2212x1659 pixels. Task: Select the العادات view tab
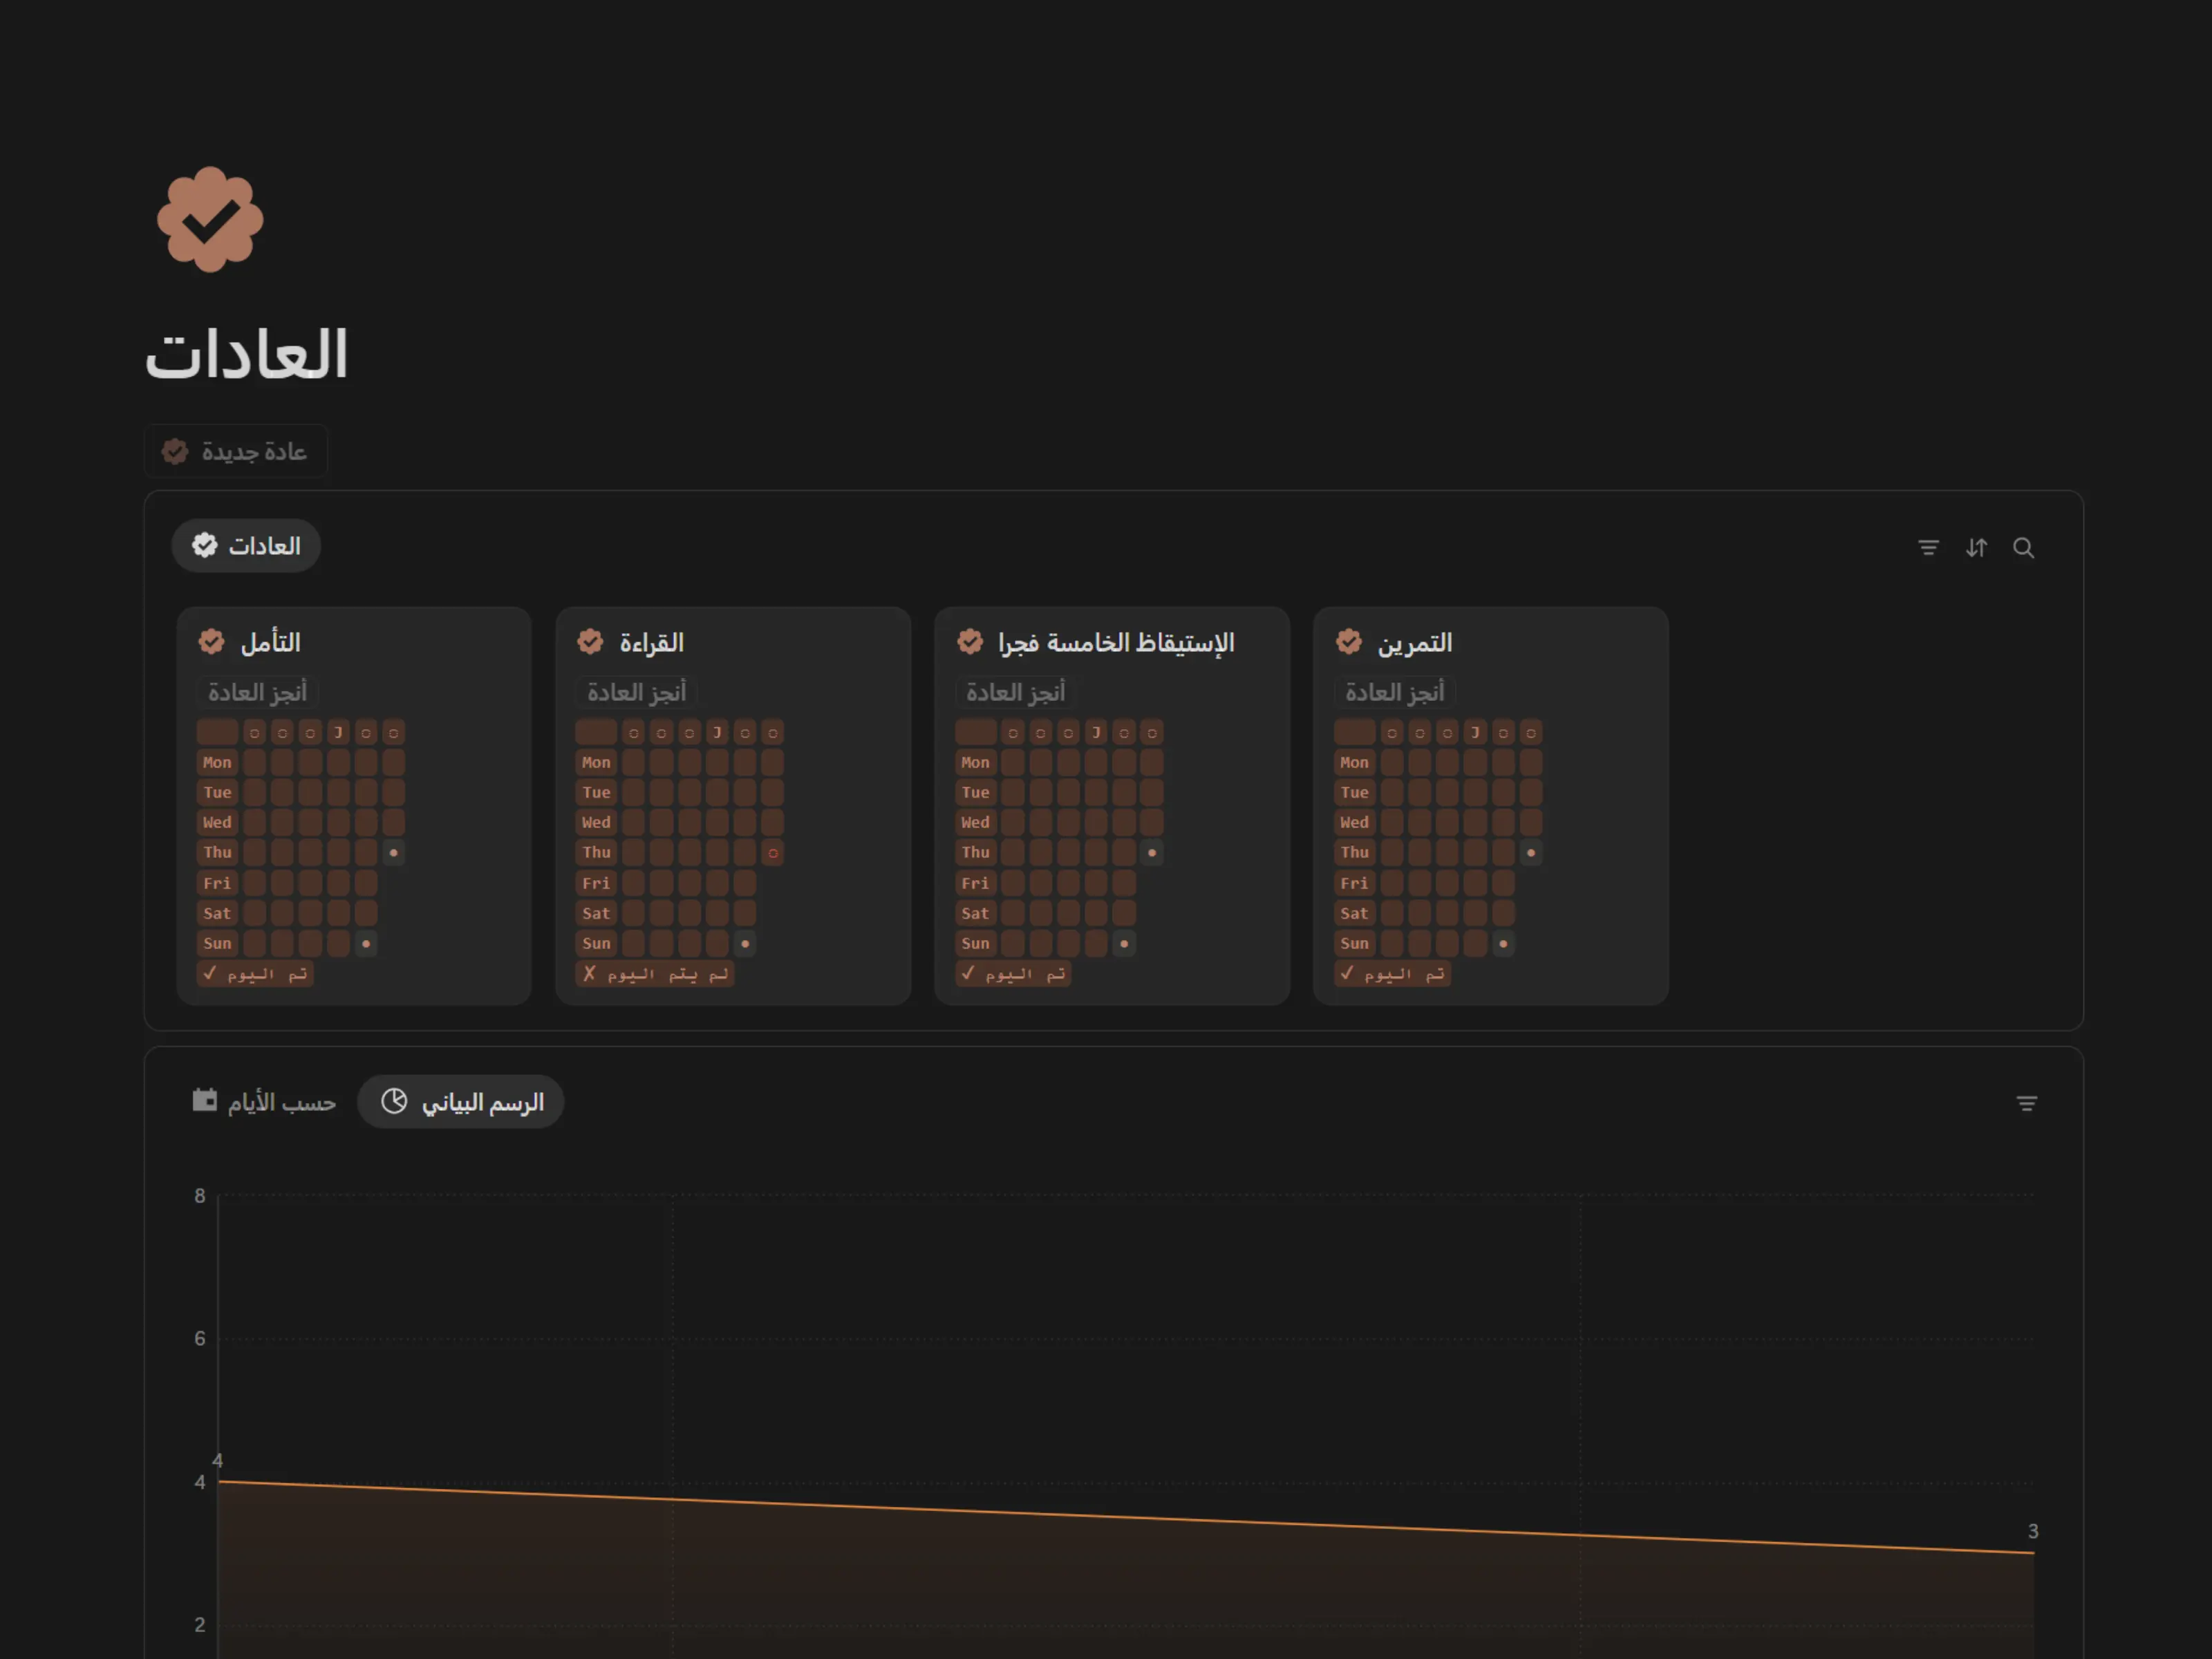click(x=246, y=546)
